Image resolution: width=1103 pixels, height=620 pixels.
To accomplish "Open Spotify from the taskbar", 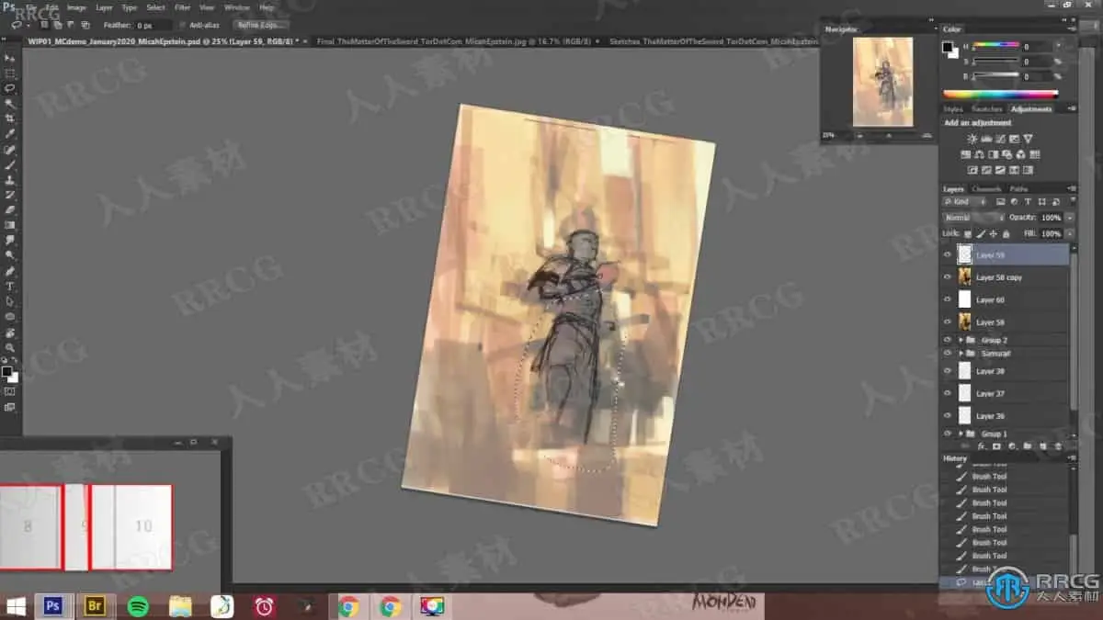I will [138, 606].
